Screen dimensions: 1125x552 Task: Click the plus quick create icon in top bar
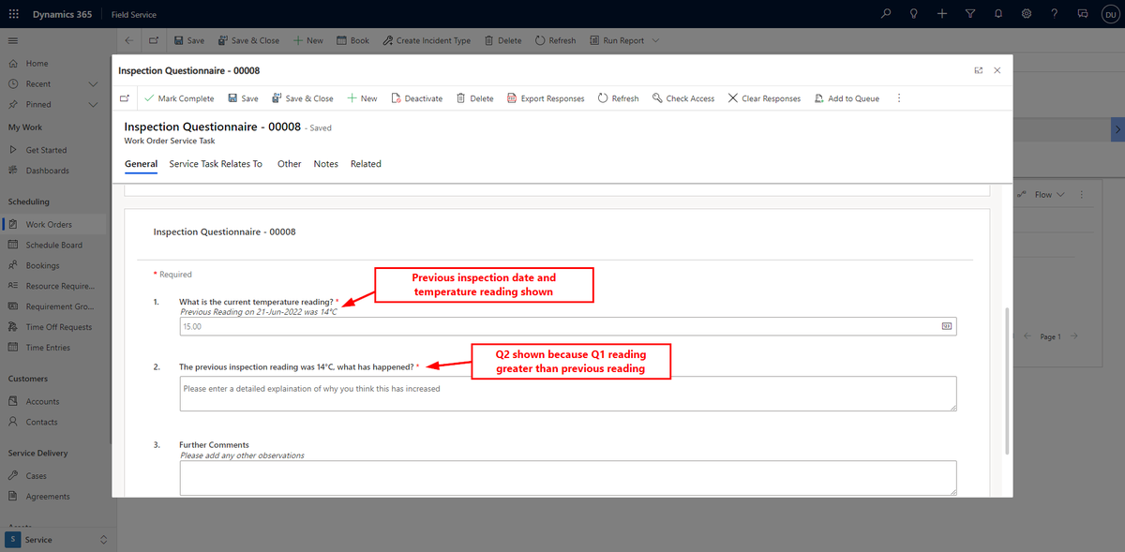point(942,14)
